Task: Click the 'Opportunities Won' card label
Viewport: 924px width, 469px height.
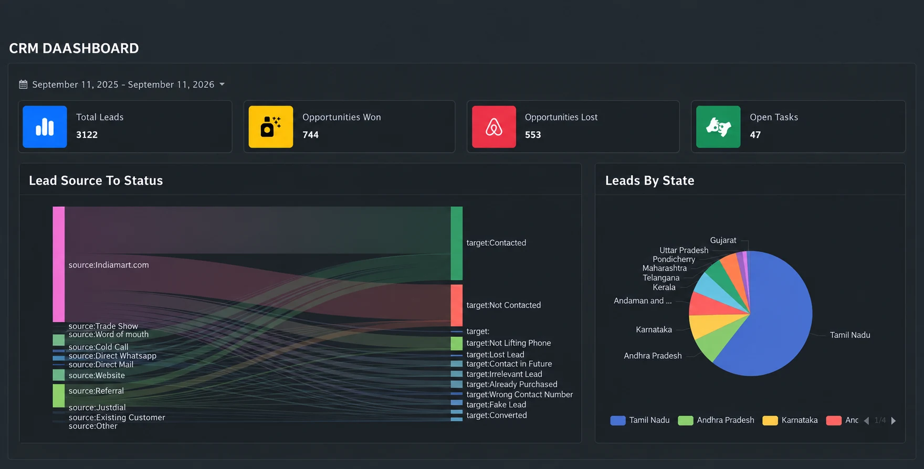Action: click(342, 118)
